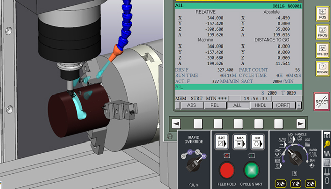Set rapid override to 50 percent
Image resolution: width=331 pixels, height=189 pixels.
tap(198, 152)
